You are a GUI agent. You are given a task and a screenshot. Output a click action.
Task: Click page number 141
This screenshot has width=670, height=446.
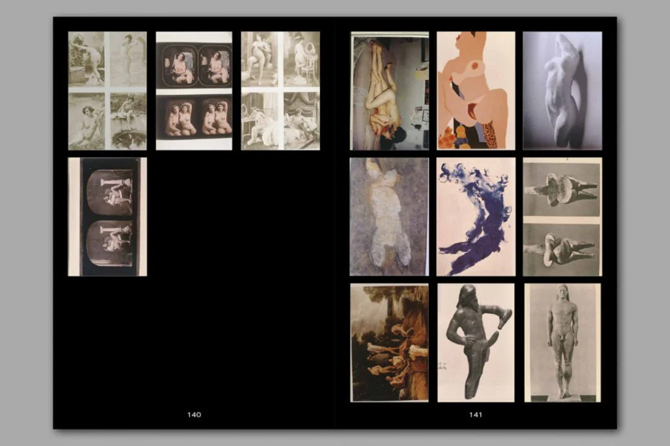476,414
